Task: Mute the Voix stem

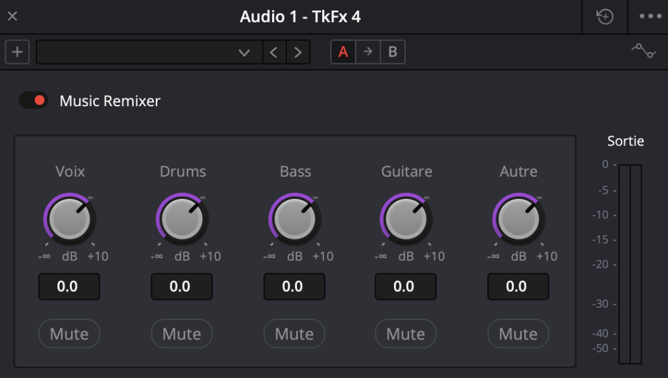Action: pyautogui.click(x=69, y=334)
